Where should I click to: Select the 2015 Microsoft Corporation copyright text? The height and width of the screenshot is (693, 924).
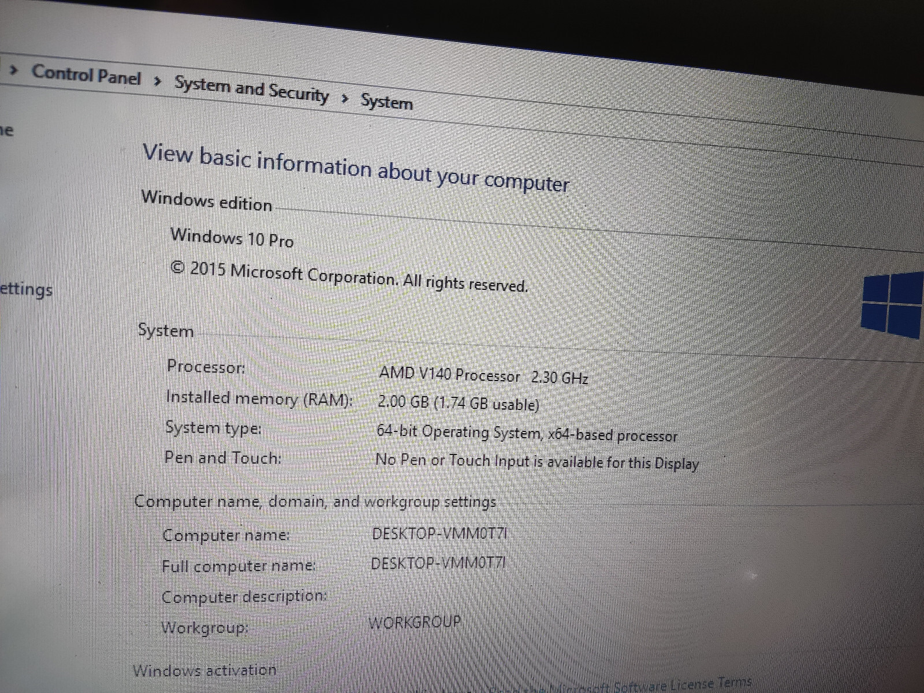pyautogui.click(x=349, y=277)
